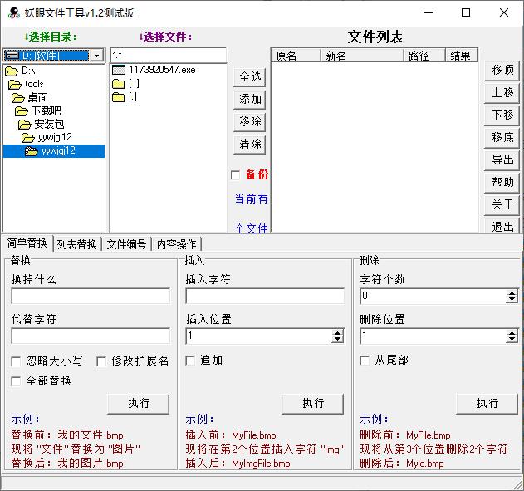Click the 全选 select-all button
The width and height of the screenshot is (524, 491).
tap(250, 77)
